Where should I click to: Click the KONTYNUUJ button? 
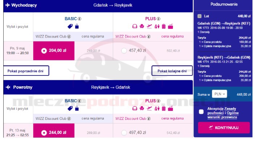pyautogui.click(x=224, y=128)
